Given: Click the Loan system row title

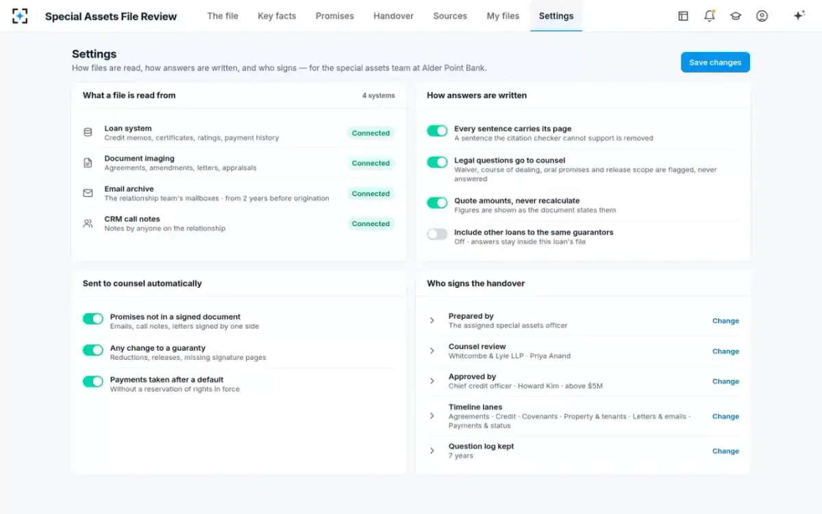Looking at the screenshot, I should (x=128, y=128).
